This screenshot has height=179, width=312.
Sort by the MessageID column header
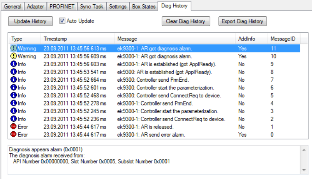click(283, 39)
